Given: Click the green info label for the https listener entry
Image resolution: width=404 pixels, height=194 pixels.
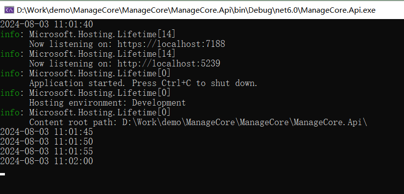Looking at the screenshot, I should point(10,34).
